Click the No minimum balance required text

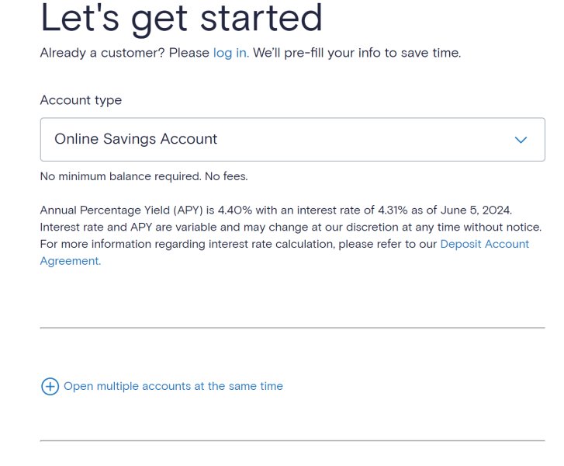click(120, 176)
